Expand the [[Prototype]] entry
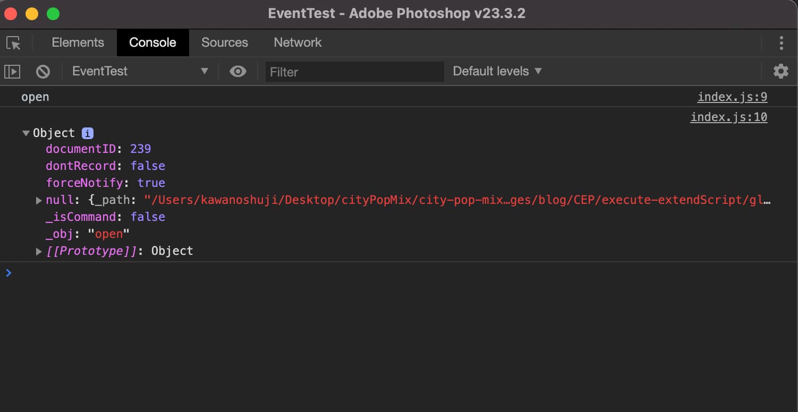This screenshot has width=798, height=412. coord(39,251)
